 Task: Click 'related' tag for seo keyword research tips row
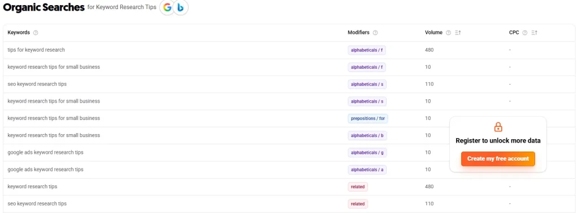tap(357, 204)
